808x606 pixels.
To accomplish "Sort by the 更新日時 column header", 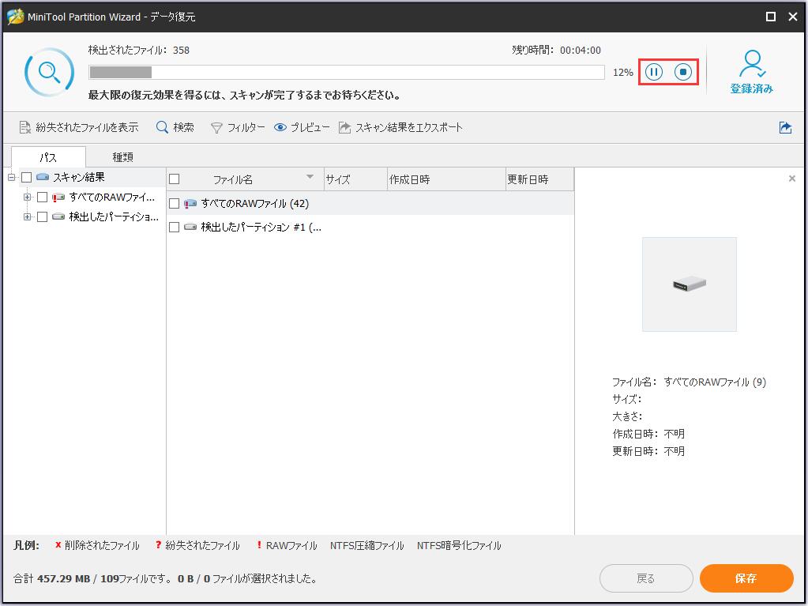I will click(x=539, y=179).
